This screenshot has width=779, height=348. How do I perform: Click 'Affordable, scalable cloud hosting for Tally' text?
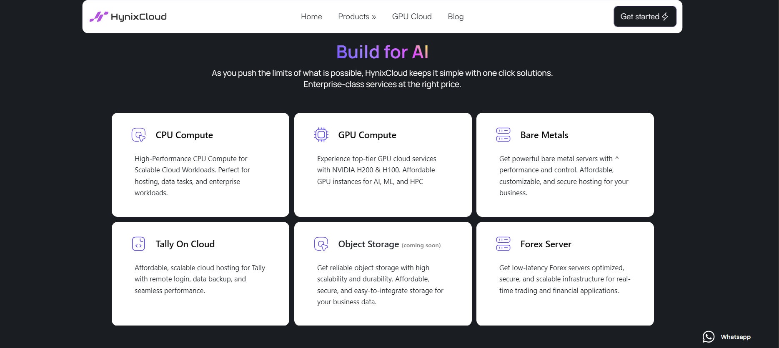click(200, 268)
